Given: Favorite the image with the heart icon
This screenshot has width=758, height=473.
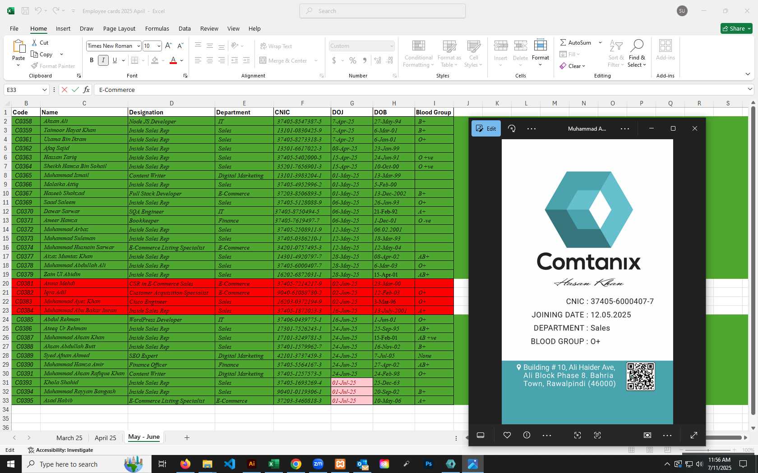Looking at the screenshot, I should point(507,435).
